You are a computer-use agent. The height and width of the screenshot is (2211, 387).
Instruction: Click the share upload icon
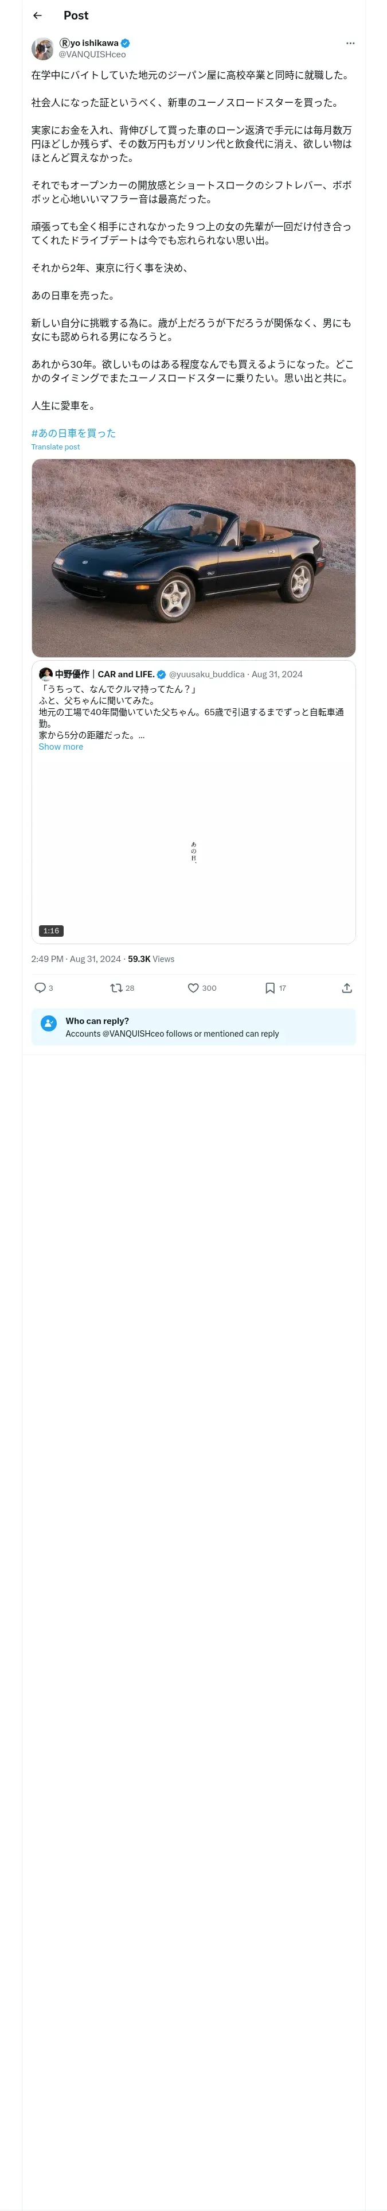pos(347,988)
